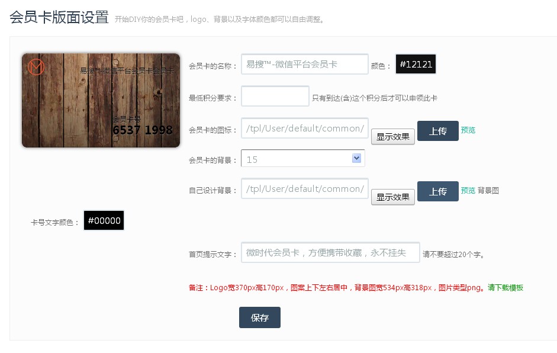557x353 pixels.
Task: Open the card name color swatch #12121
Action: tap(416, 65)
